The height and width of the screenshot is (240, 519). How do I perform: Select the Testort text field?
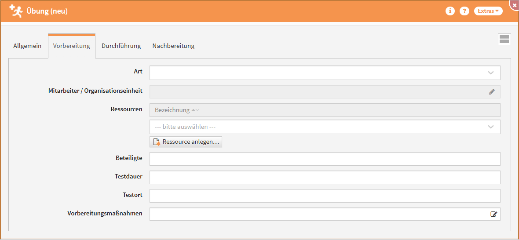[x=325, y=196]
